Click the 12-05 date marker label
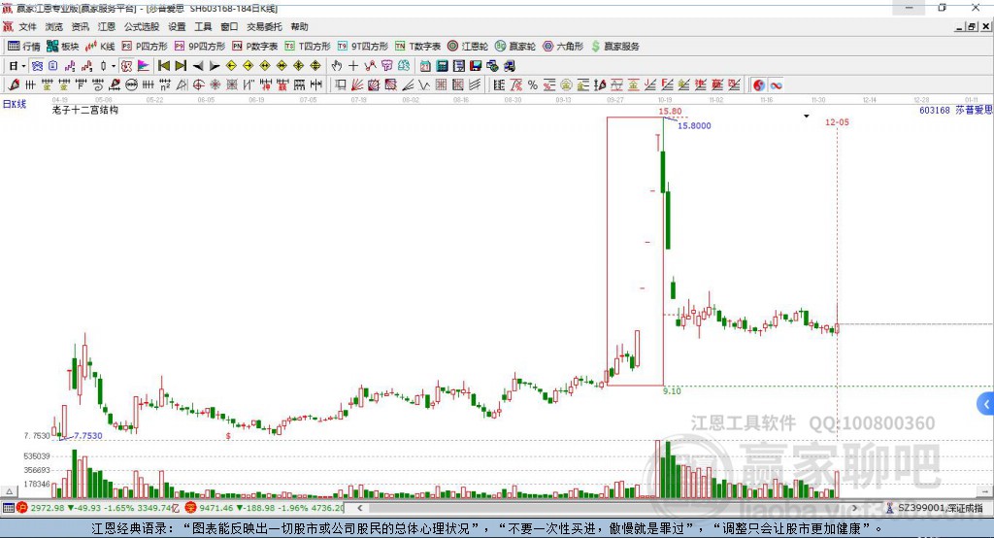 (x=837, y=121)
